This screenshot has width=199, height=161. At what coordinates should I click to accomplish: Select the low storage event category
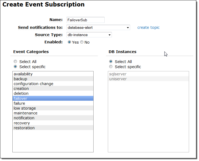click(25, 108)
